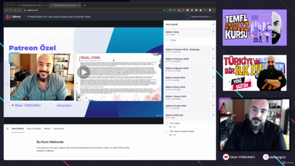Open lesson 1. Giriş

[x=172, y=40]
